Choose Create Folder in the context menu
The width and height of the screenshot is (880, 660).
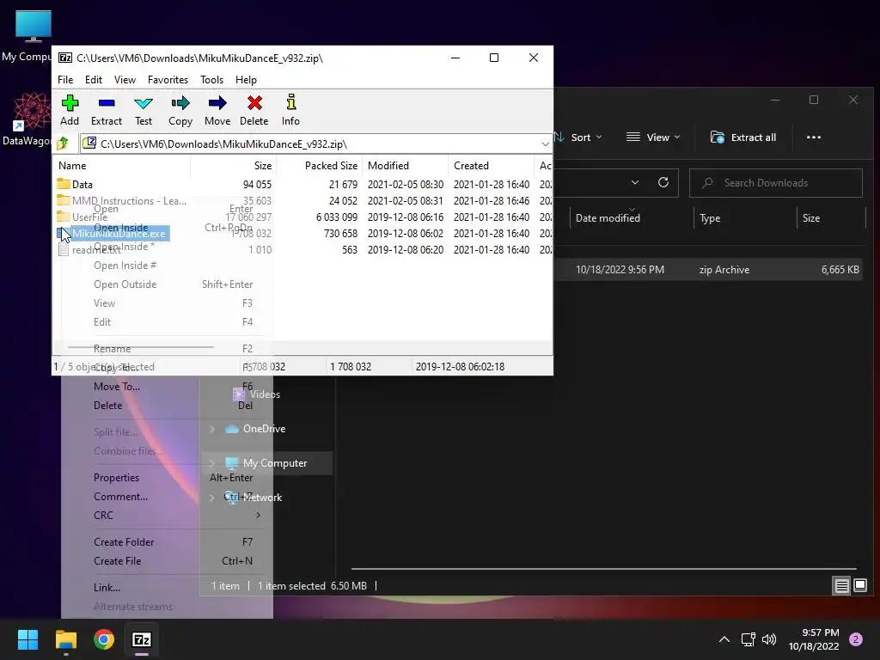click(x=168, y=541)
